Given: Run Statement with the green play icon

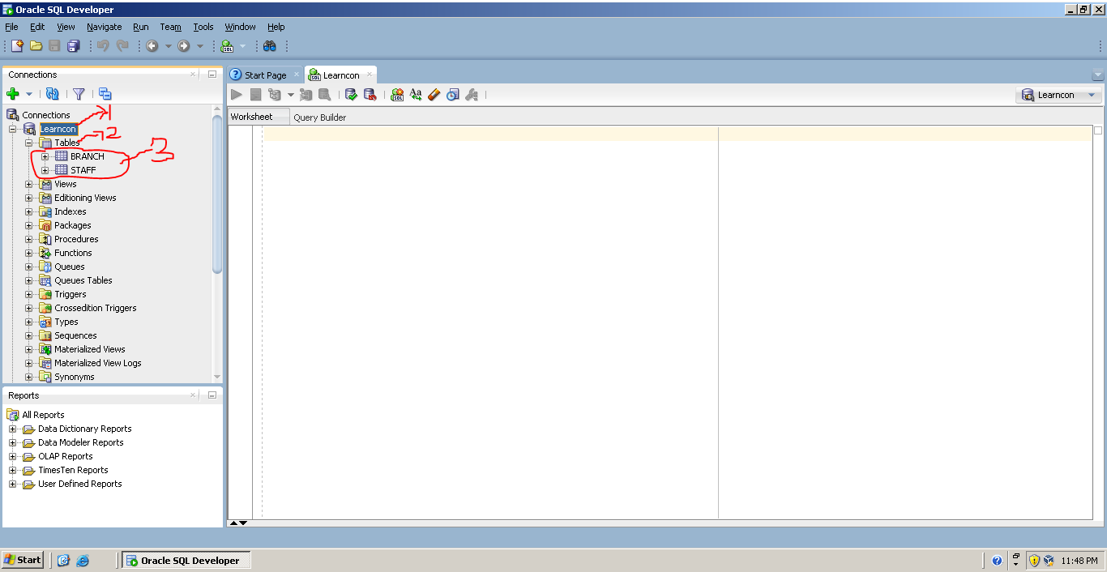Looking at the screenshot, I should [237, 95].
